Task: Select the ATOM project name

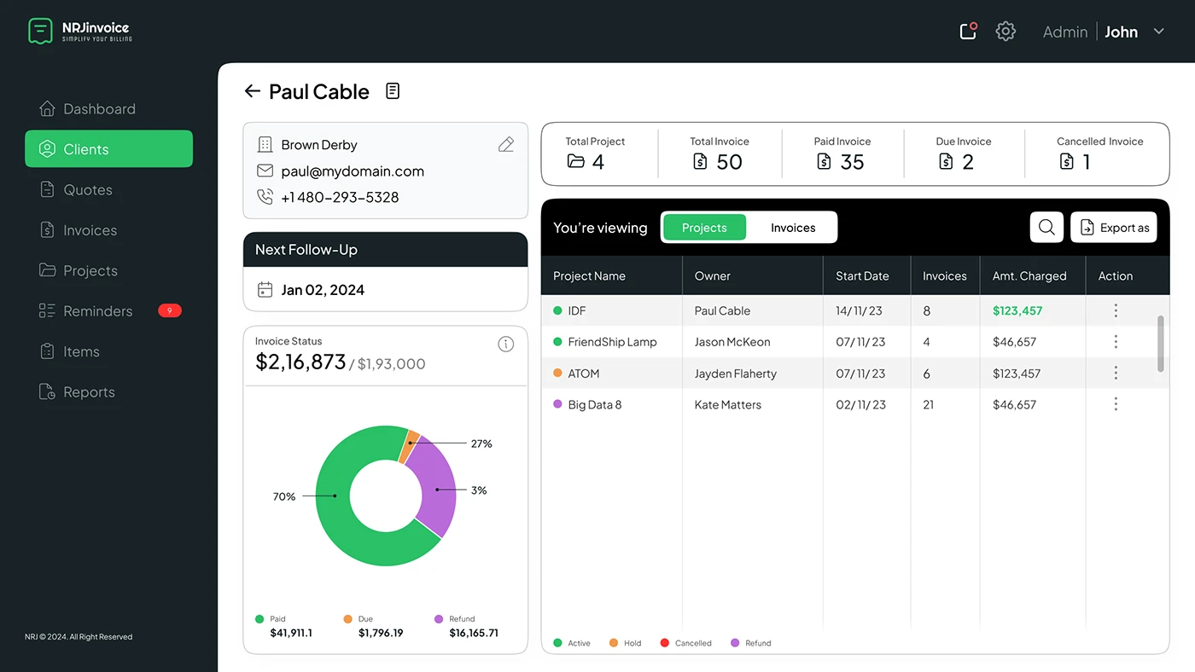Action: (x=584, y=374)
